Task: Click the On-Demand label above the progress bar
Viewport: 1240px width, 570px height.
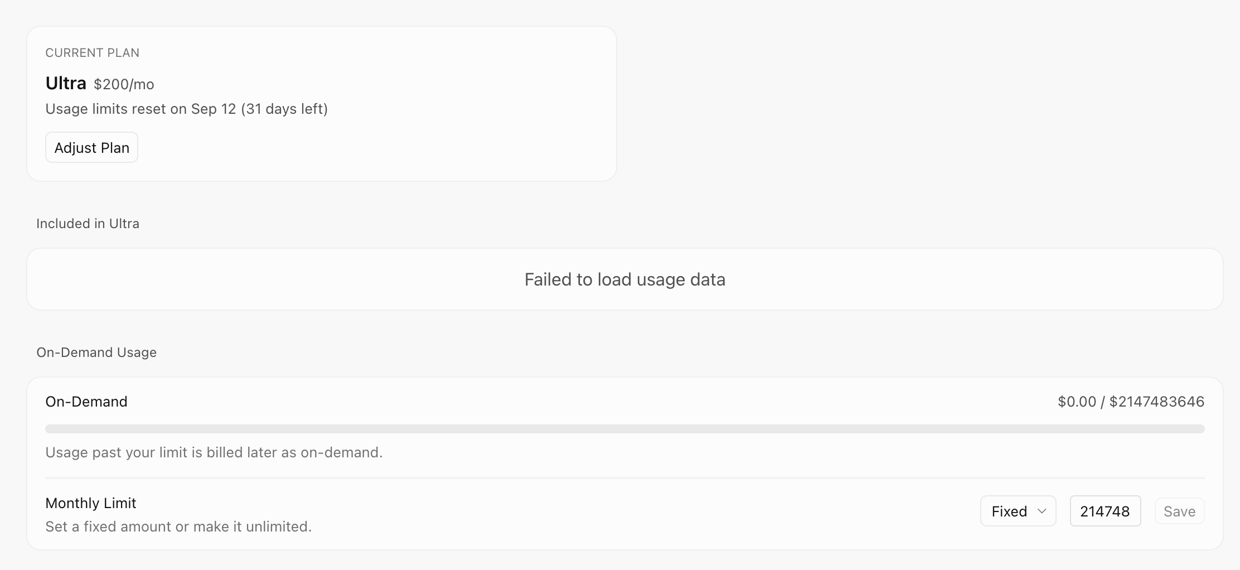Action: pyautogui.click(x=86, y=402)
